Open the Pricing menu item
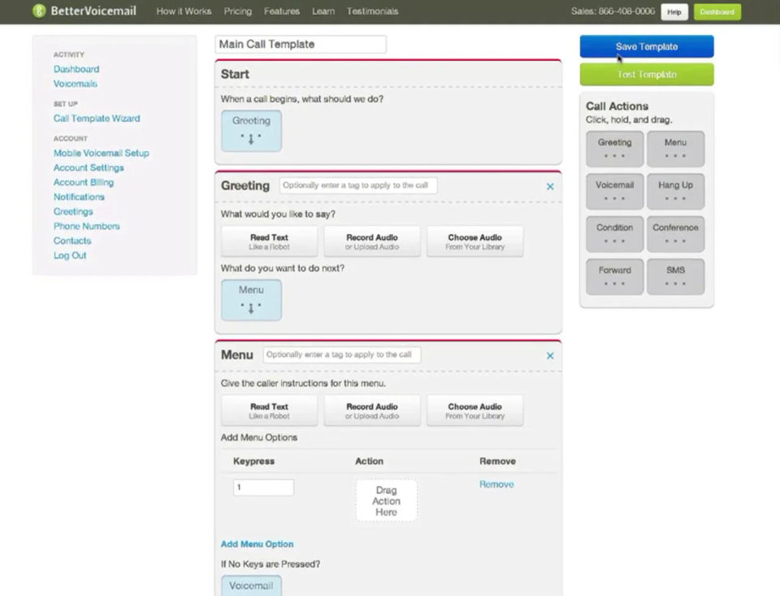 point(237,11)
